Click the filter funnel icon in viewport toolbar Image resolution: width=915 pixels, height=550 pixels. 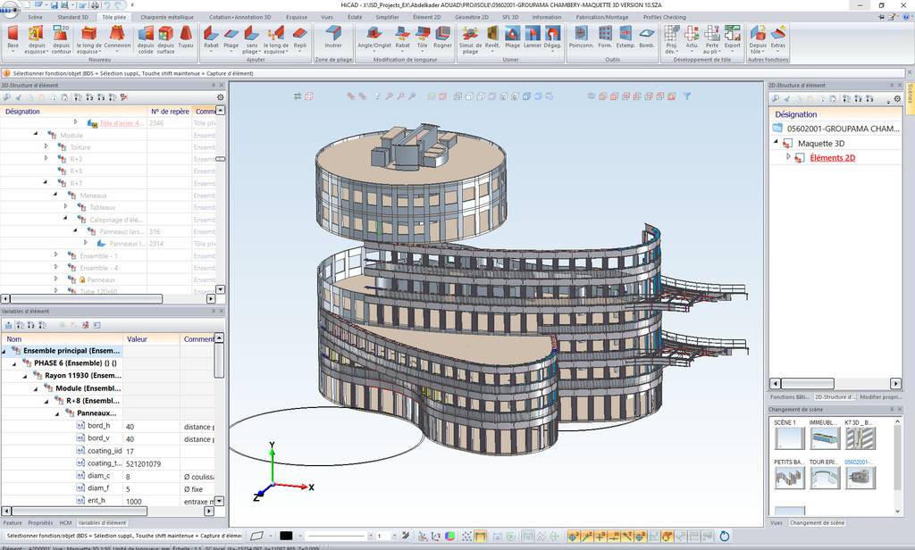pos(687,96)
